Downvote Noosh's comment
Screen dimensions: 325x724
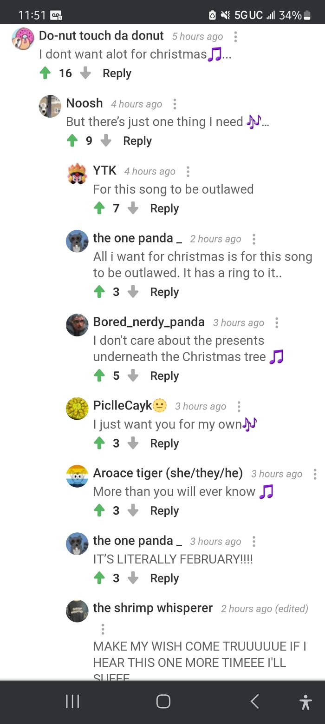(106, 141)
